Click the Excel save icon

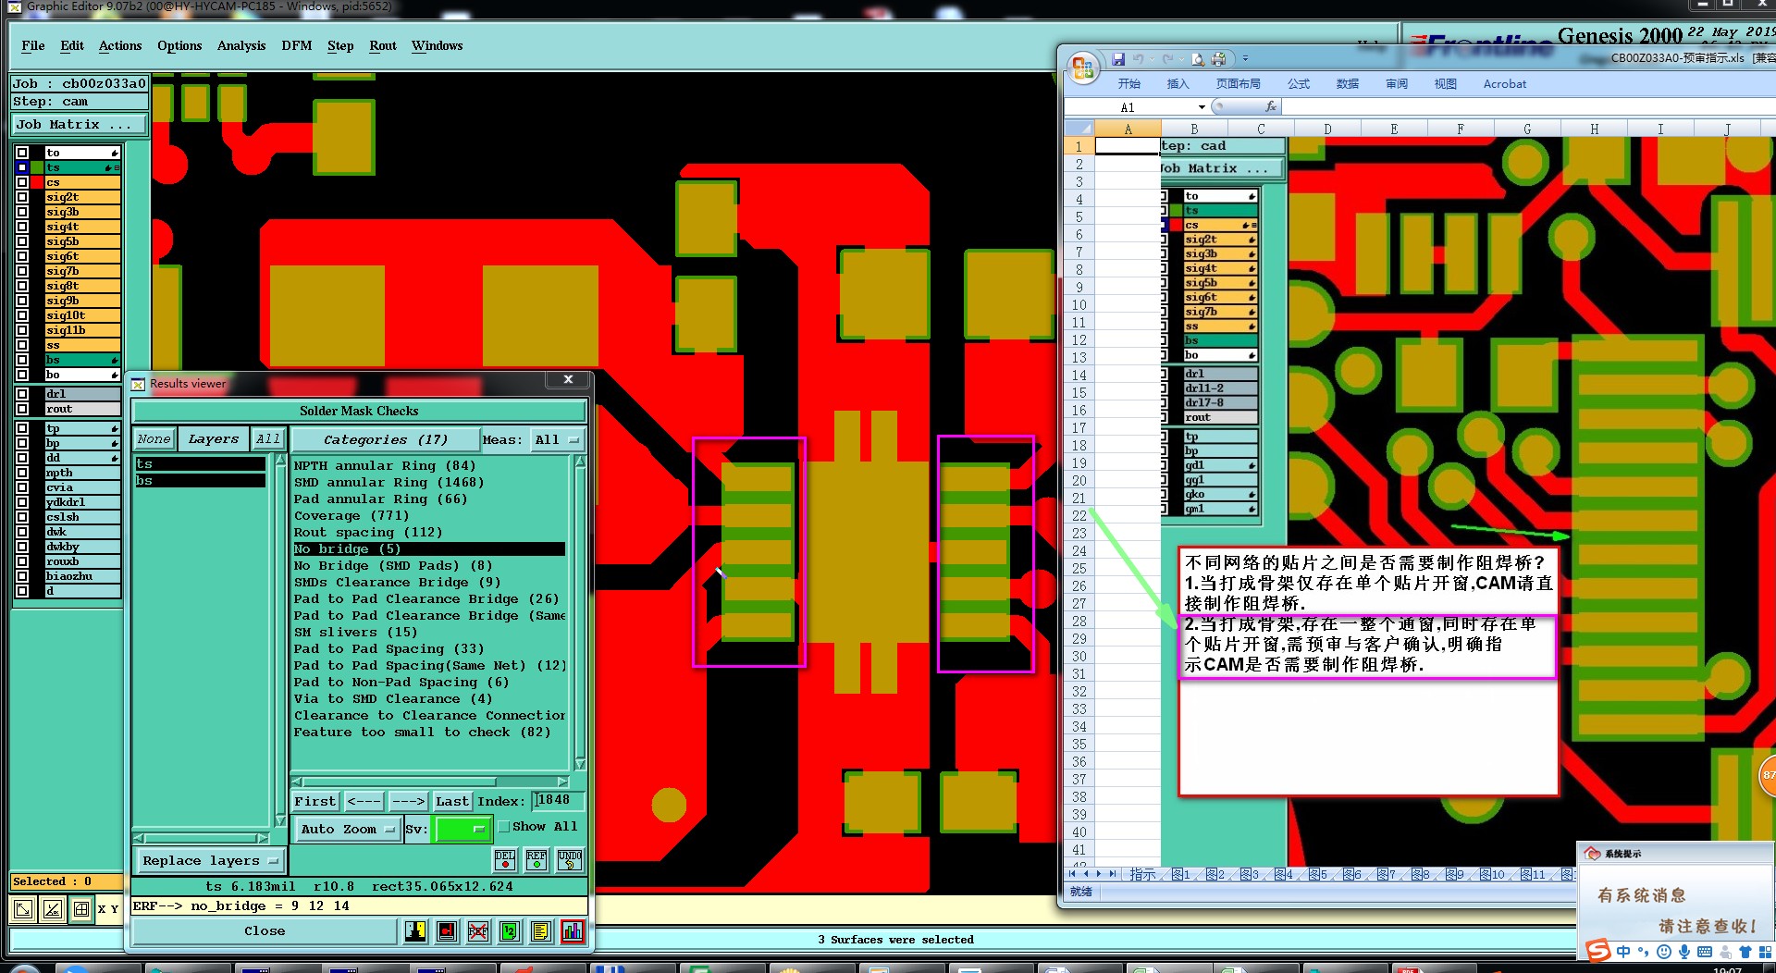(1118, 59)
